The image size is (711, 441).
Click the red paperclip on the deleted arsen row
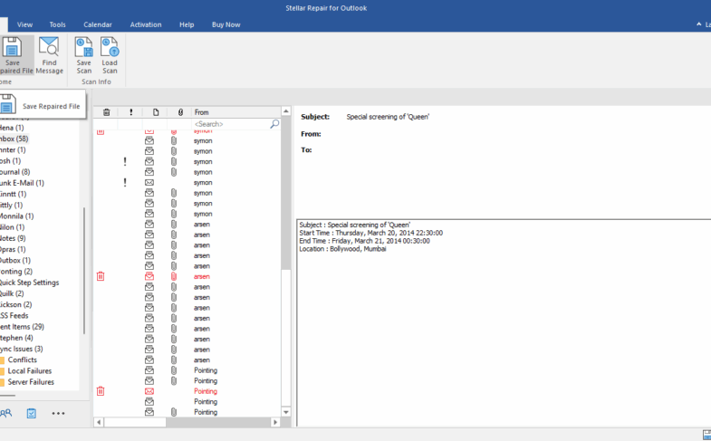click(x=174, y=276)
